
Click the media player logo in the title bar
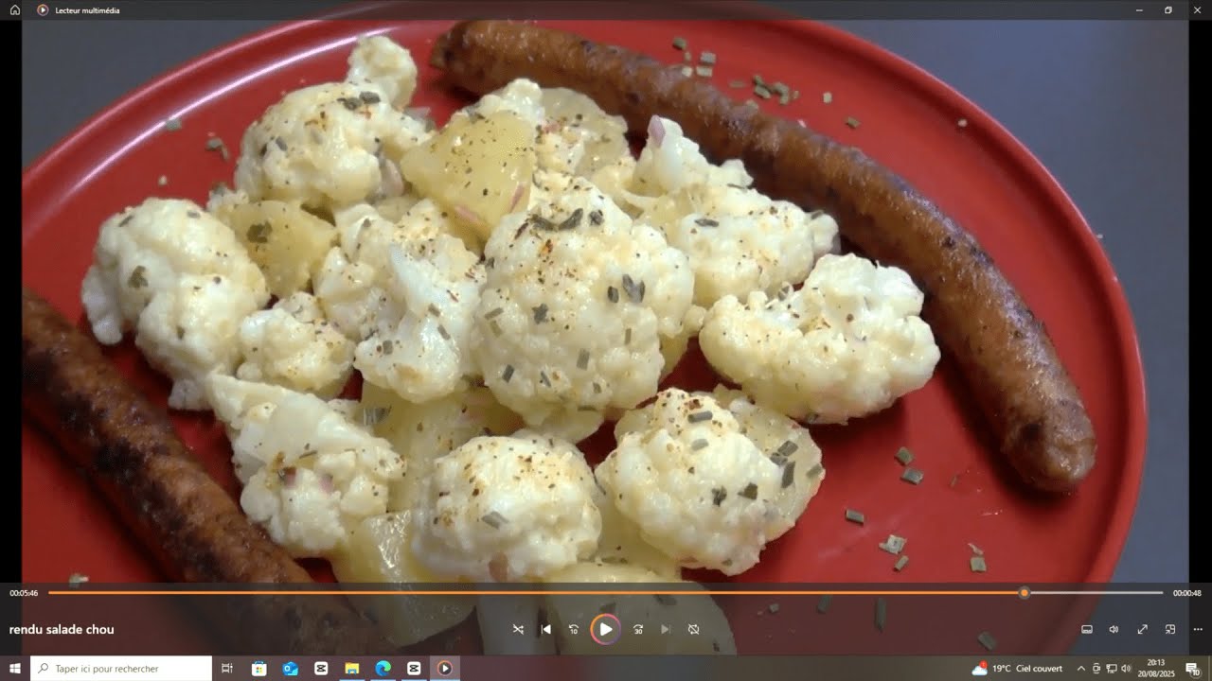[x=43, y=9]
